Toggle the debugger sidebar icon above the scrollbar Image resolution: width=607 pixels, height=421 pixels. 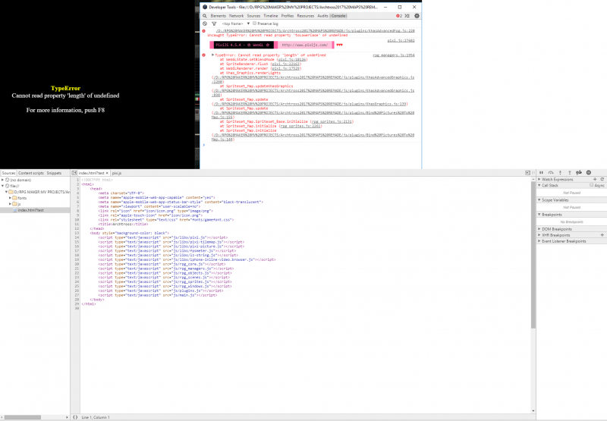527,173
